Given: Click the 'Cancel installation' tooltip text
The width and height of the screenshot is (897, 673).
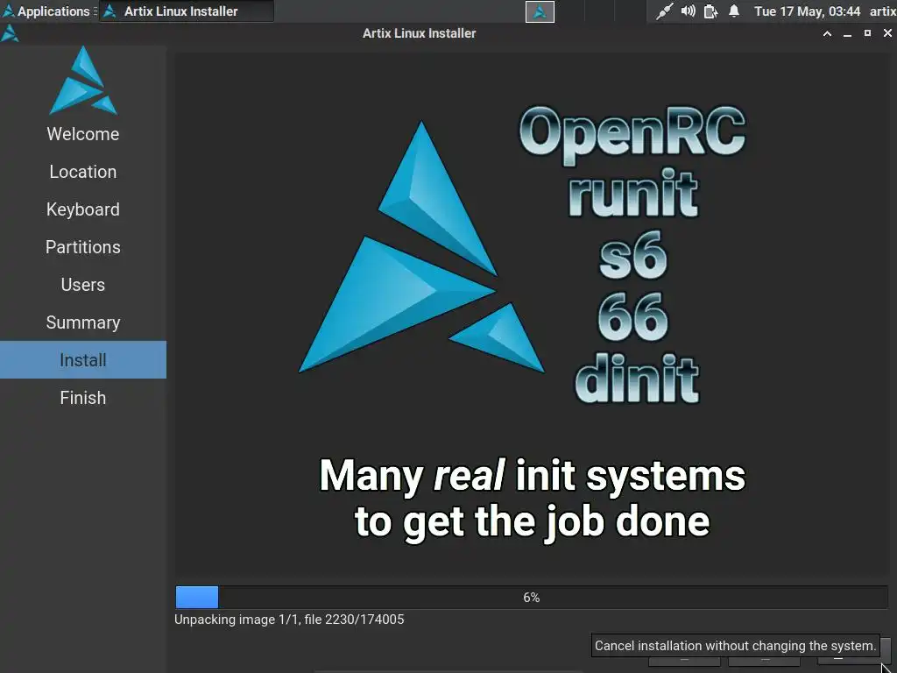Looking at the screenshot, I should tap(735, 646).
